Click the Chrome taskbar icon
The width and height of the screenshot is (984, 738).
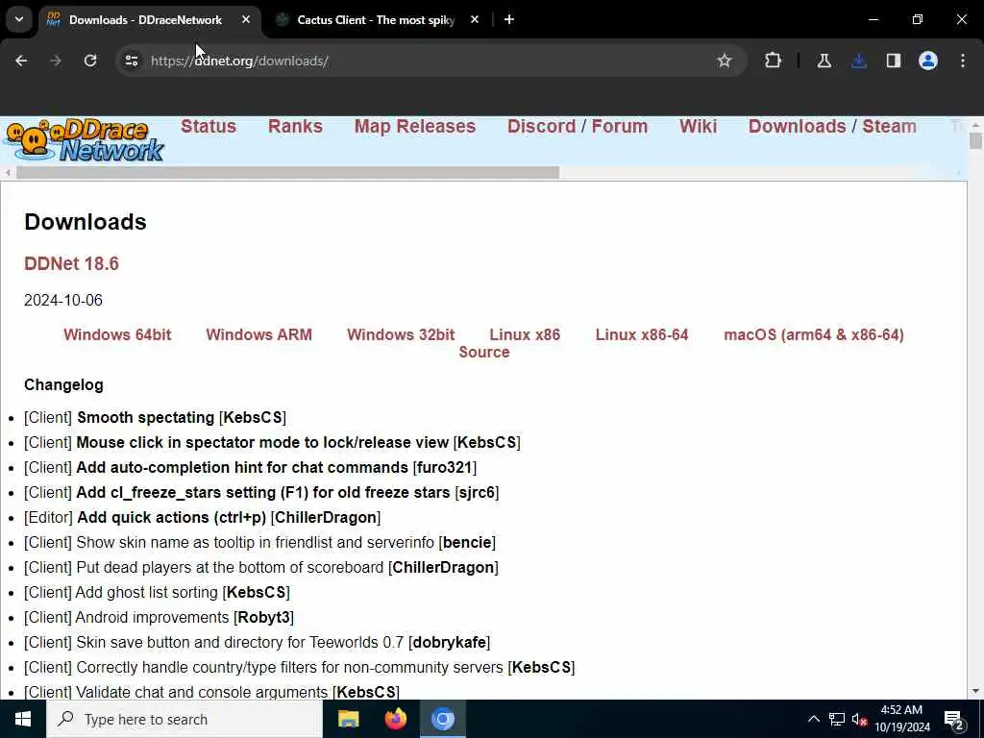[442, 719]
